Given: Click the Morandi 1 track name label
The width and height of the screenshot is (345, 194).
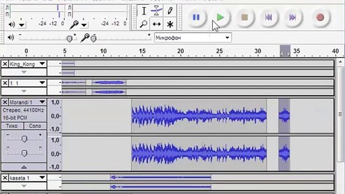Looking at the screenshot, I should (21, 102).
